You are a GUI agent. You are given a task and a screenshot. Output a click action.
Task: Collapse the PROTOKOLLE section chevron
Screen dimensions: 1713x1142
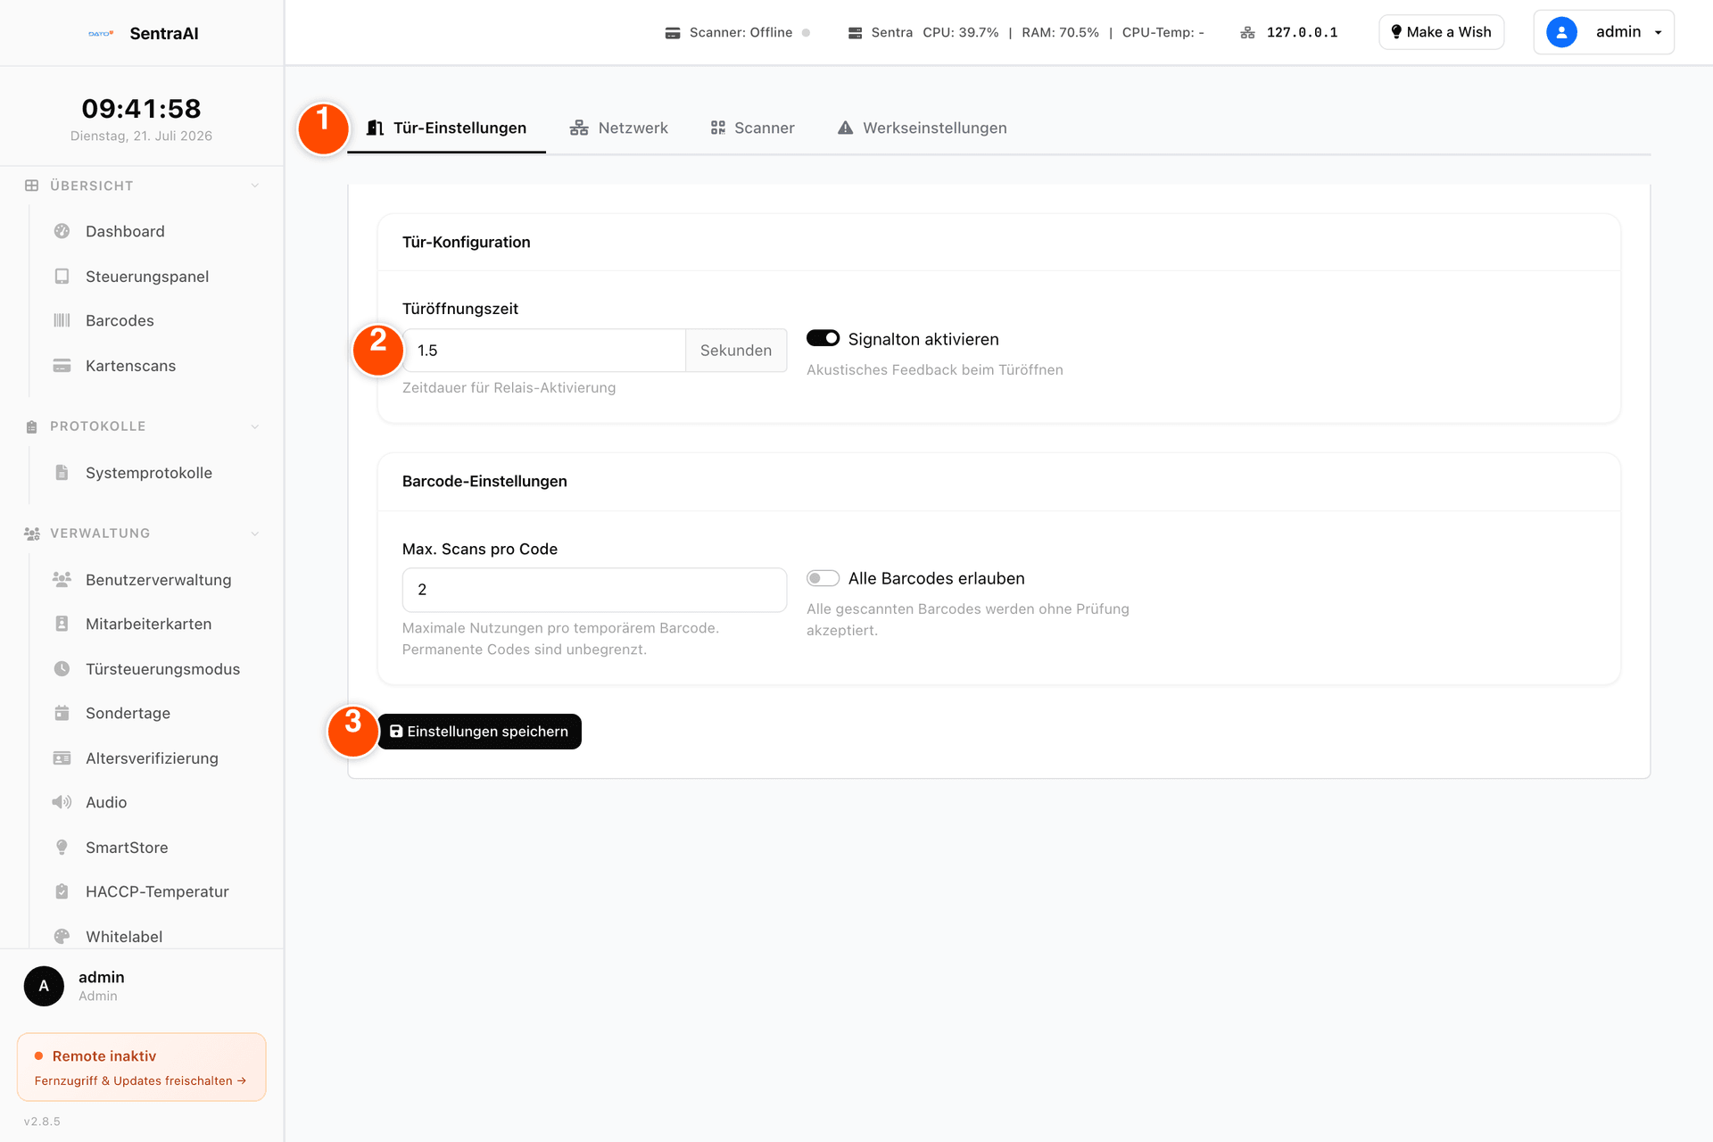point(255,426)
